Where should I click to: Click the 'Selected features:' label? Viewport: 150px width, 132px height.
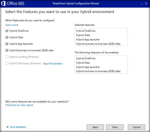point(85,25)
